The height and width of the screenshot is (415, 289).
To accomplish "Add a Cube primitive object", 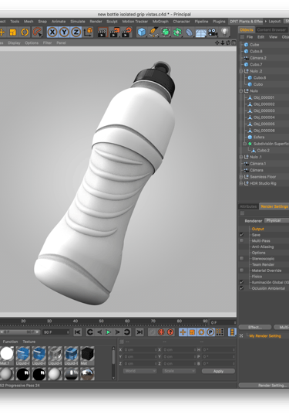I will tap(142, 32).
